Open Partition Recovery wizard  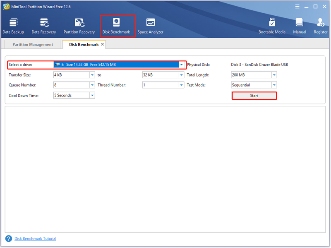pyautogui.click(x=79, y=26)
